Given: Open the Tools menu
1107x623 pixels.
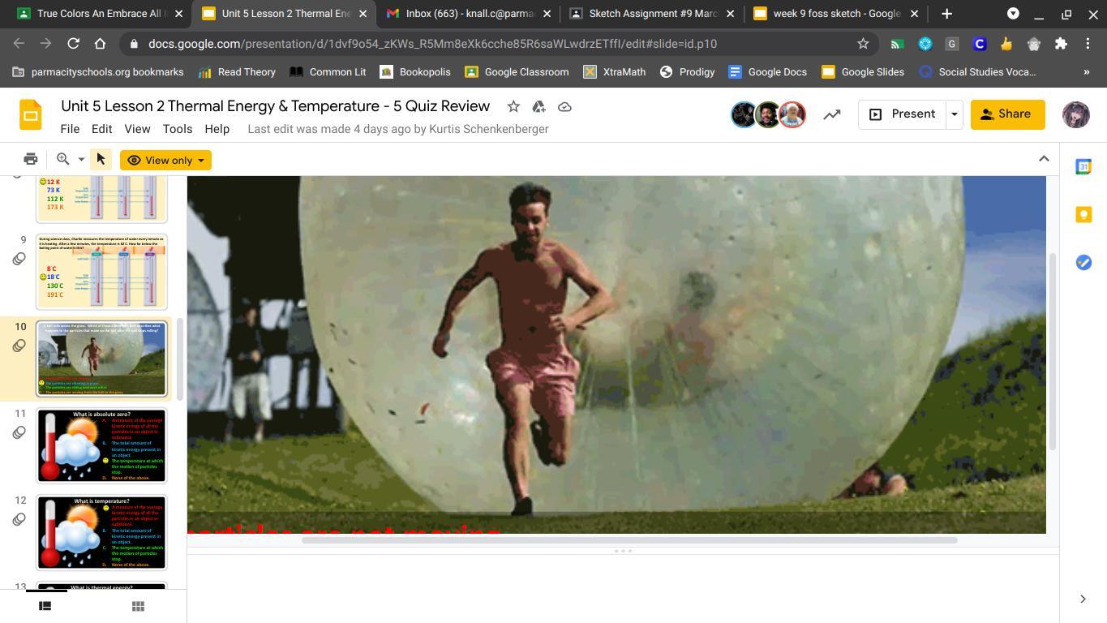Looking at the screenshot, I should pos(177,129).
